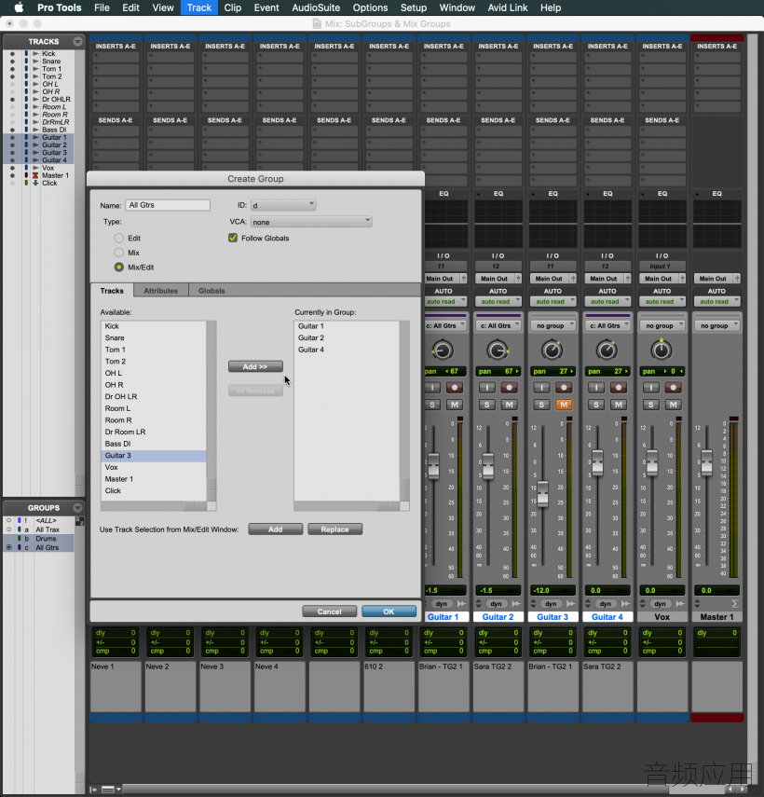The width and height of the screenshot is (764, 797).
Task: Click the Guitar 3 output window arrow icon
Action: (x=571, y=604)
